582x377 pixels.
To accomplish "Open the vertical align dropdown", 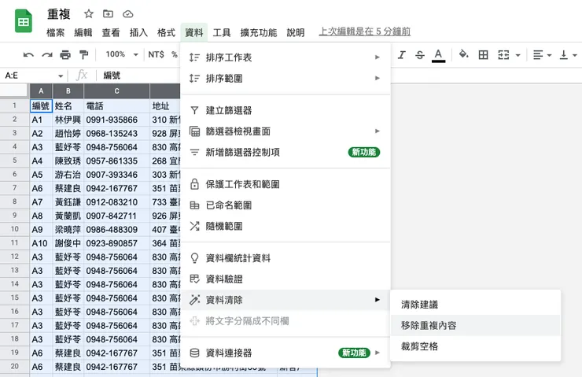I will pyautogui.click(x=568, y=55).
